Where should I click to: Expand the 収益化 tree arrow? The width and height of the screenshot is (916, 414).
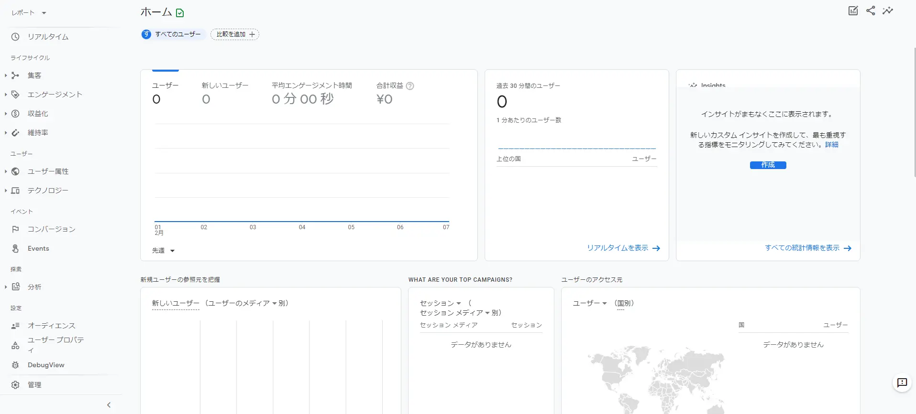pyautogui.click(x=6, y=114)
